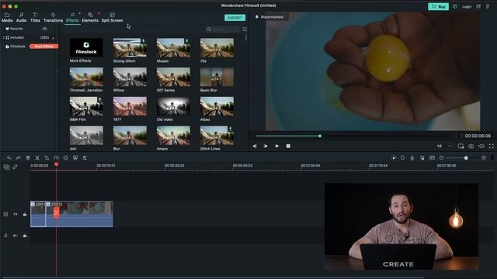Open the Split Screen tab

[112, 17]
